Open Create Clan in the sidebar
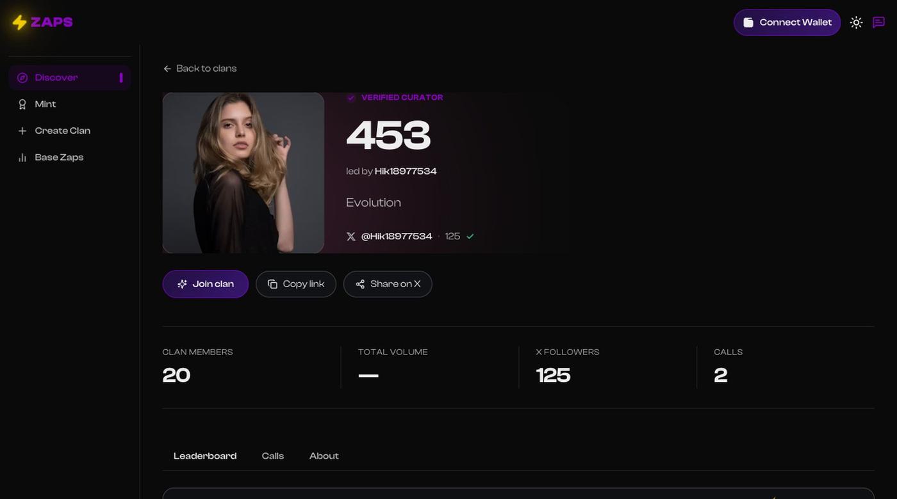 [x=70, y=131]
